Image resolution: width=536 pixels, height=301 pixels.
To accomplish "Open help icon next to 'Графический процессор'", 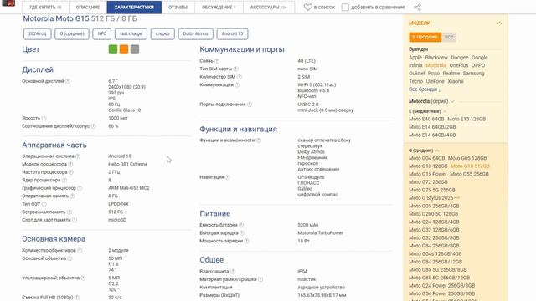I will click(x=80, y=188).
